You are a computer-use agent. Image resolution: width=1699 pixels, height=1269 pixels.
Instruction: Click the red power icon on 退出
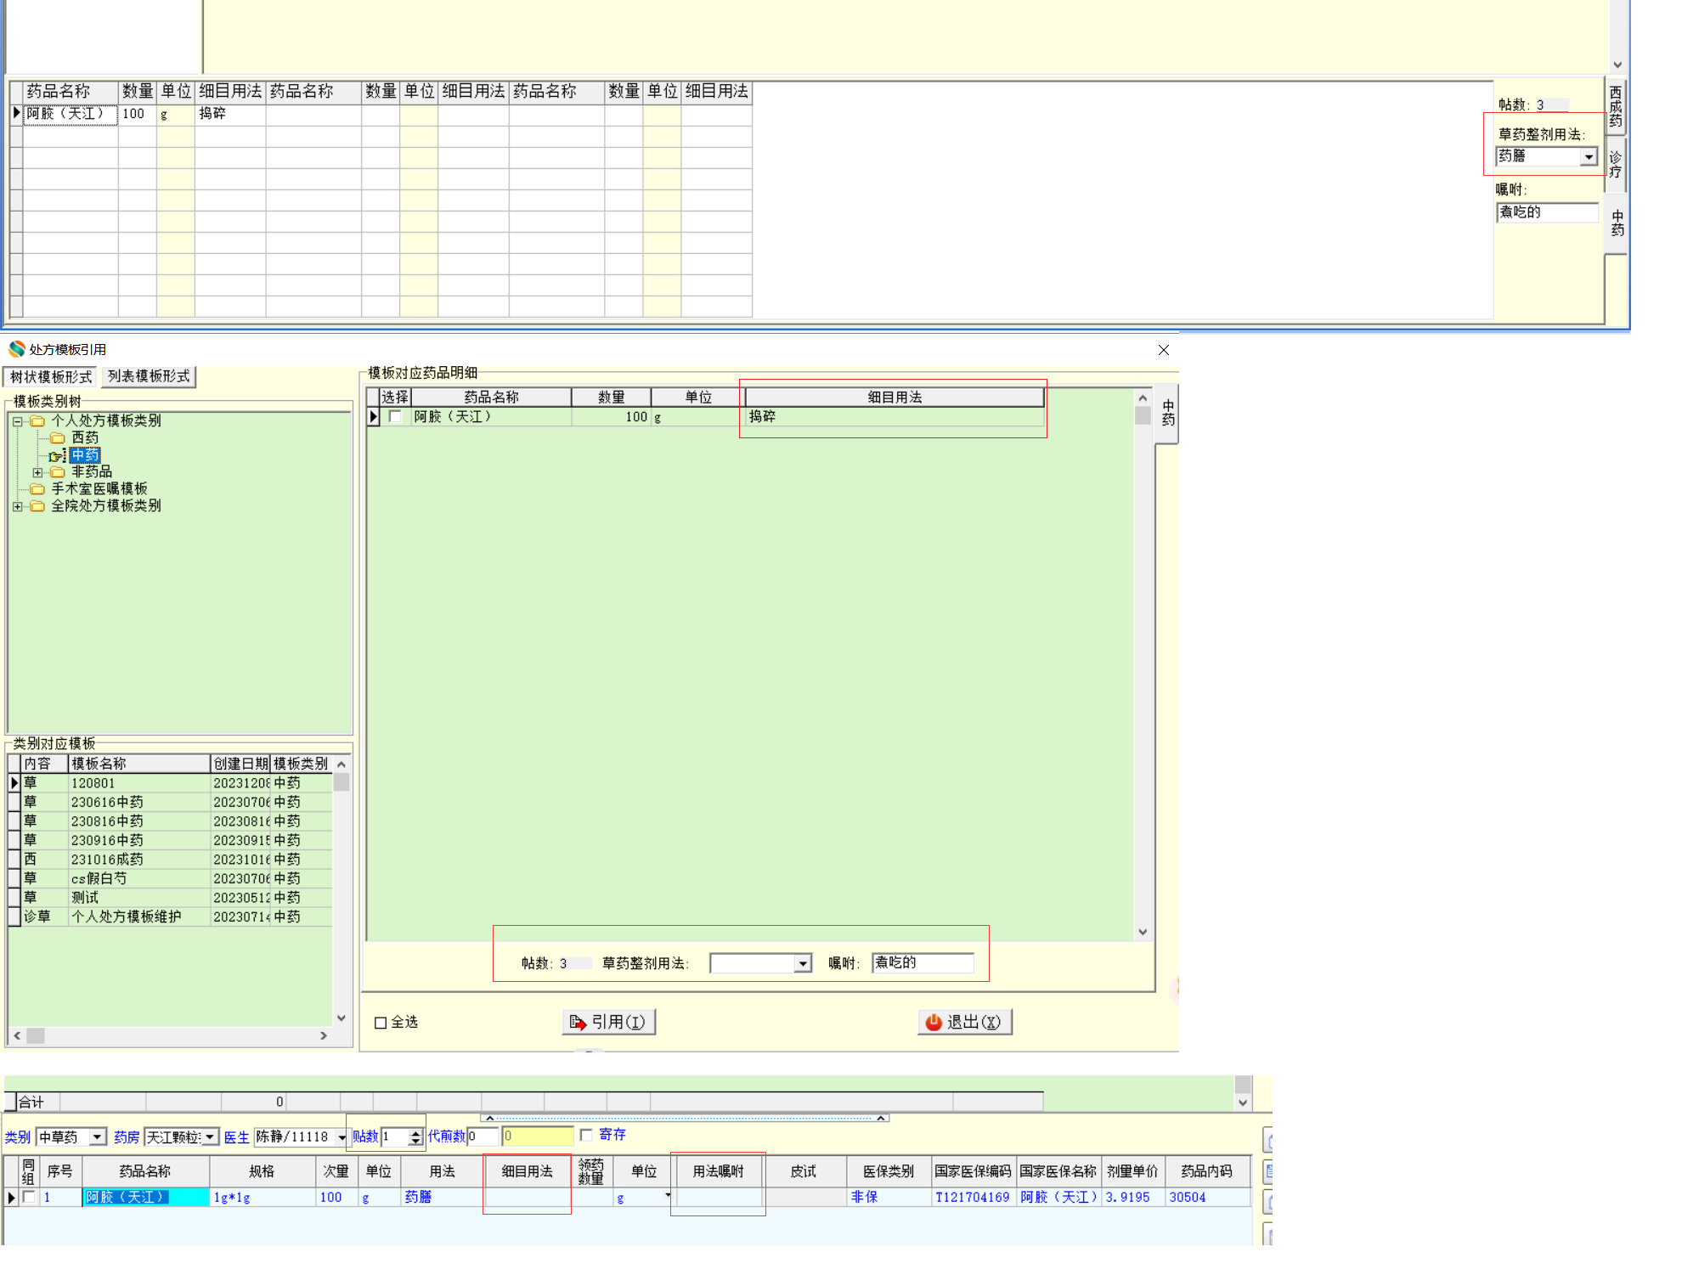(x=933, y=1022)
